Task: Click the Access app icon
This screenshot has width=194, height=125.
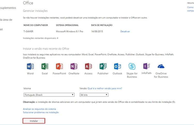Action: pyautogui.click(x=88, y=66)
